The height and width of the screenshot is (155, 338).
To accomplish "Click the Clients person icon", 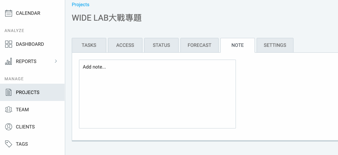I will [x=8, y=127].
